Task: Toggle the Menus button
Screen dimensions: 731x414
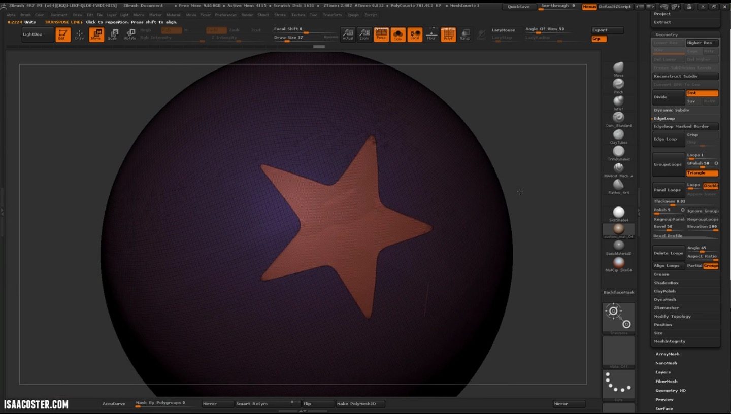Action: coord(589,7)
